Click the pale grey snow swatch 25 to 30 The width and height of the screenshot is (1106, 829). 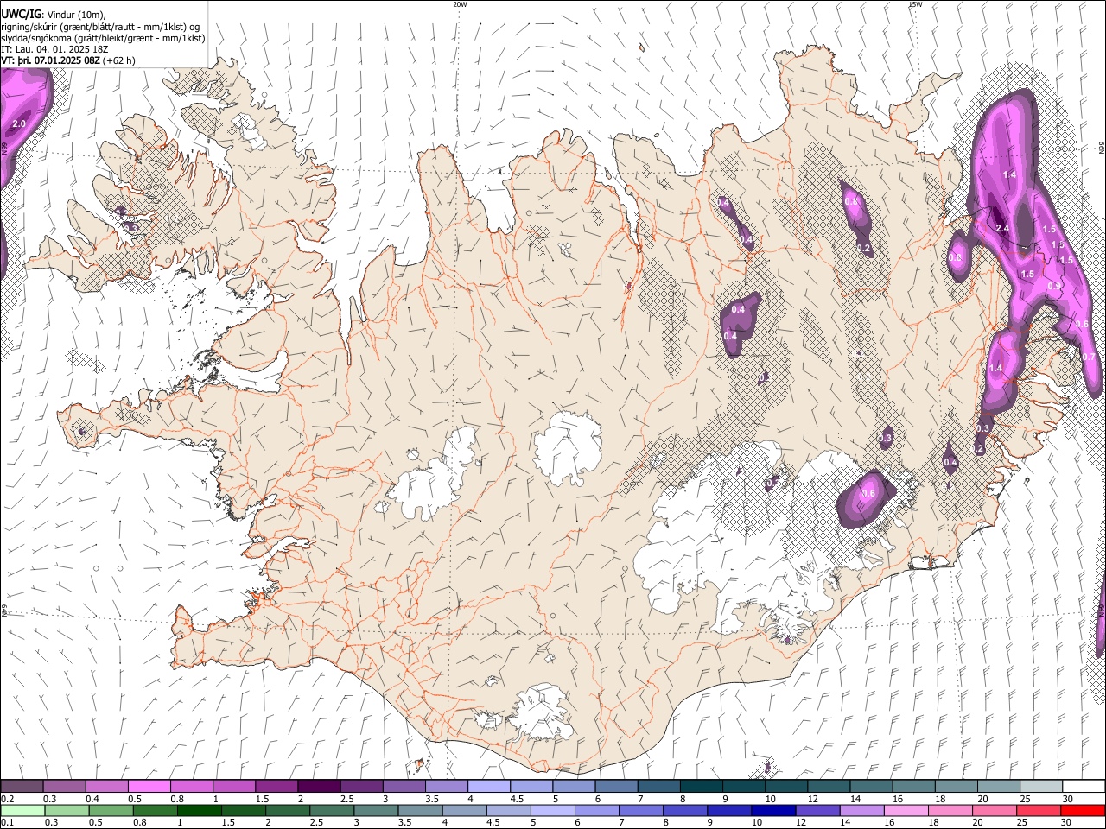[x=1041, y=786]
